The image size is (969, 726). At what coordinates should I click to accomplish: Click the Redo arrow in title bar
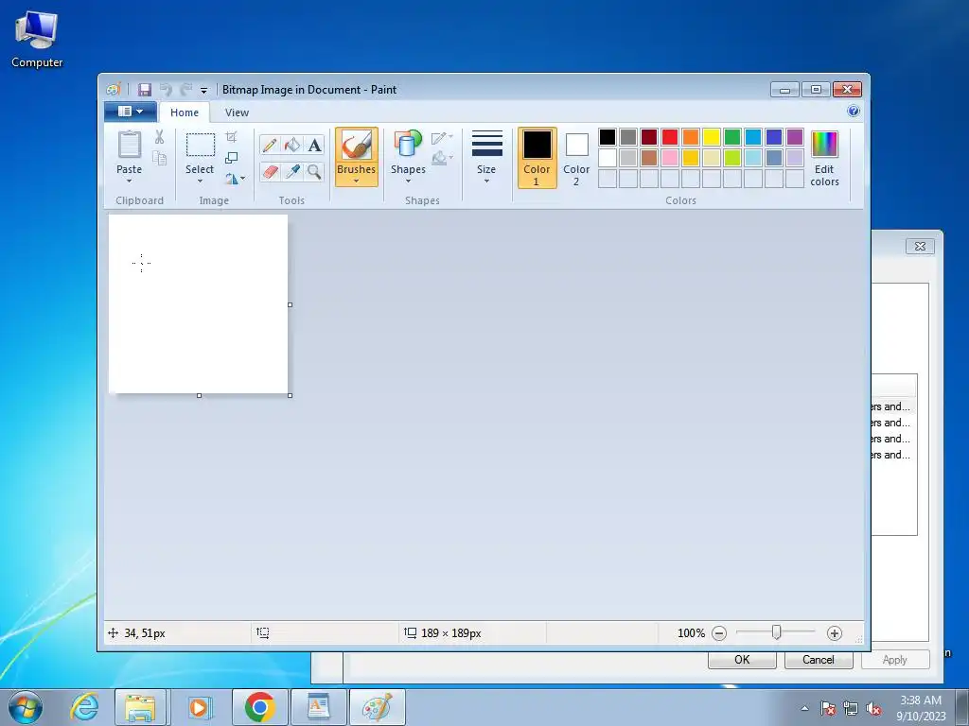click(x=185, y=90)
